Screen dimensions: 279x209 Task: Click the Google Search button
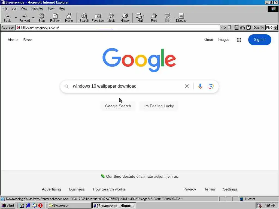point(118,106)
